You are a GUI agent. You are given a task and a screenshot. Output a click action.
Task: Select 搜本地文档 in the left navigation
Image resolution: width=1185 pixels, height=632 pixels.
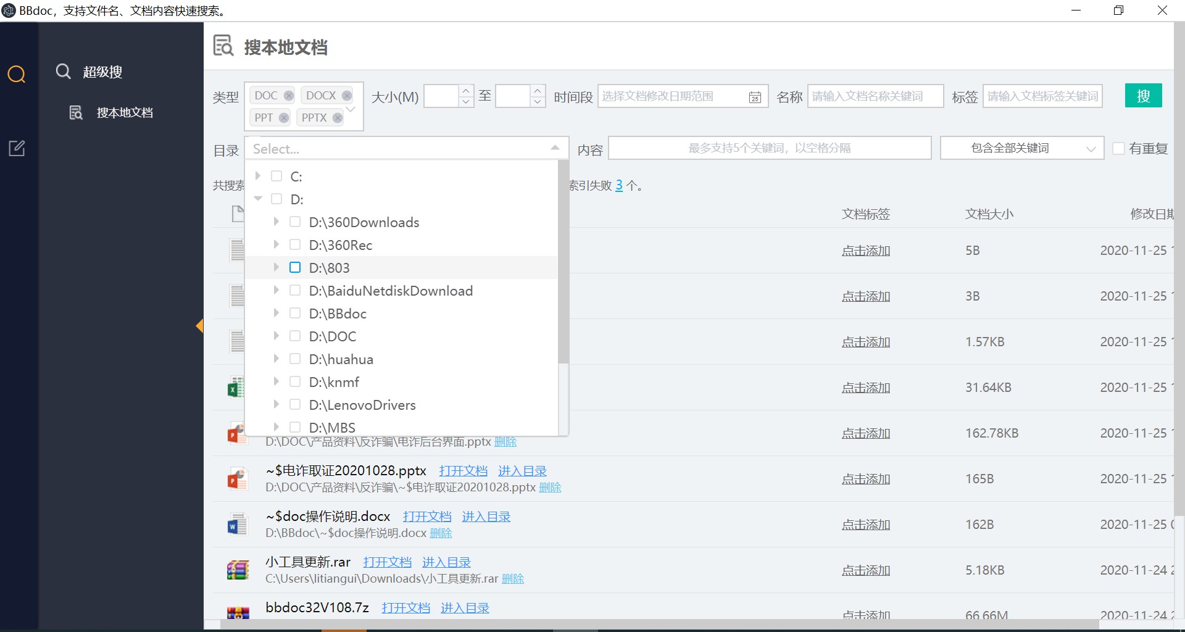coord(125,112)
